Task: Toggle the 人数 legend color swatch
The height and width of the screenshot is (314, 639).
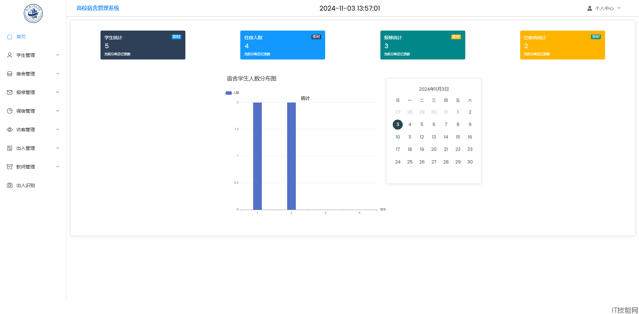Action: (x=229, y=93)
